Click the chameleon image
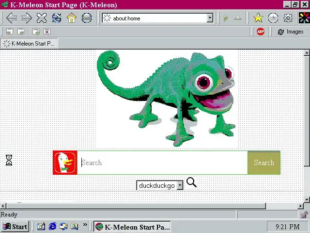 pos(167,99)
